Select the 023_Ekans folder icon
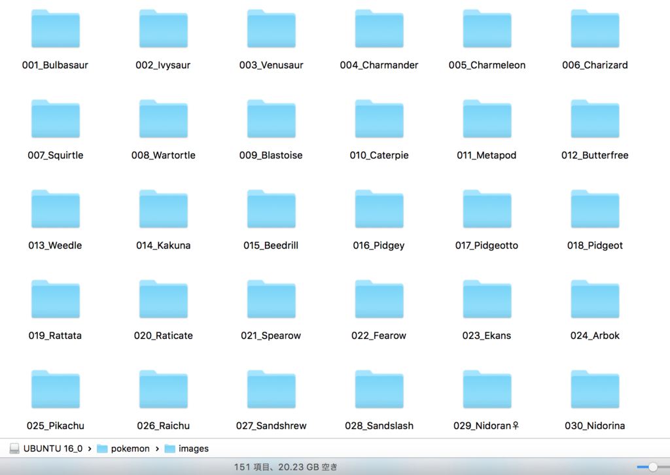This screenshot has width=670, height=475. click(x=487, y=299)
